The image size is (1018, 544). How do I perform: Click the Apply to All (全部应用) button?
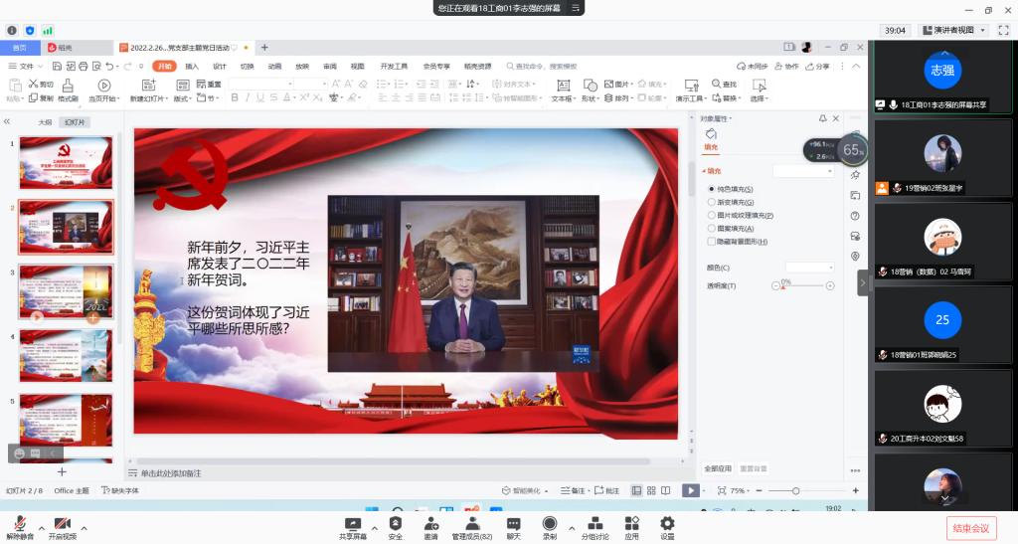(x=718, y=468)
